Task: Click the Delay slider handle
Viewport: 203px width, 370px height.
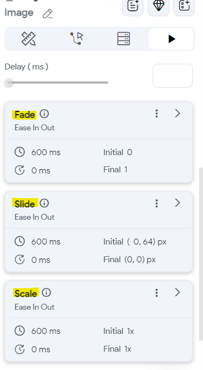Action: [x=9, y=82]
